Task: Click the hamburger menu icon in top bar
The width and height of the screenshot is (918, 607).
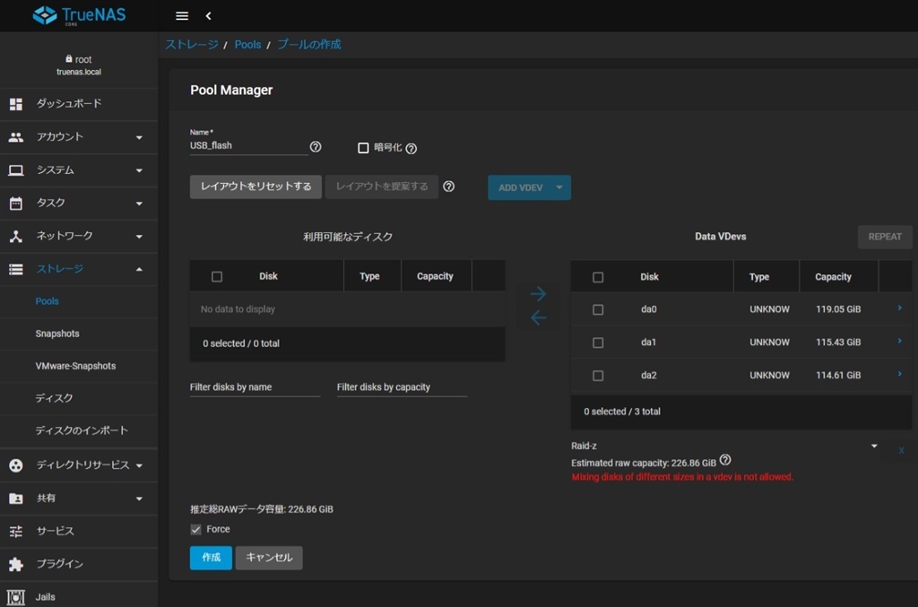Action: (182, 16)
